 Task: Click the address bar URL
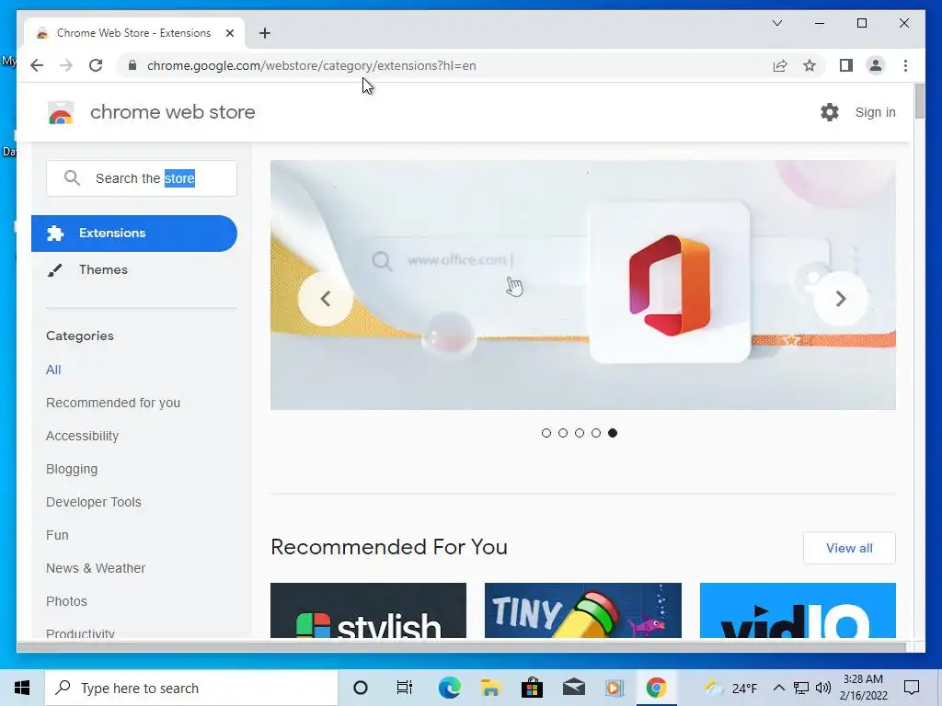coord(311,65)
